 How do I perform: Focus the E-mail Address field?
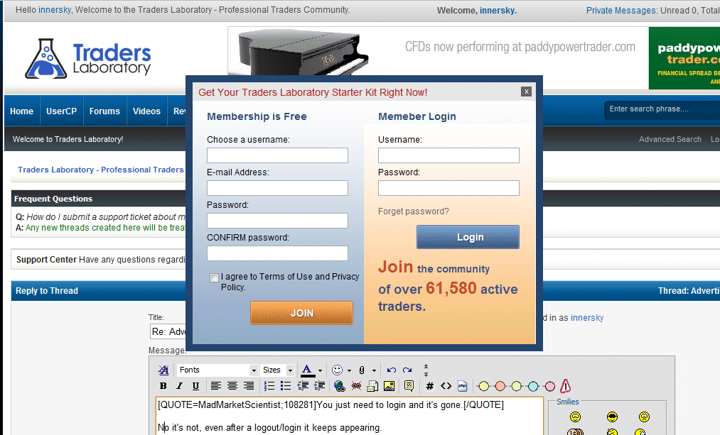[x=277, y=188]
